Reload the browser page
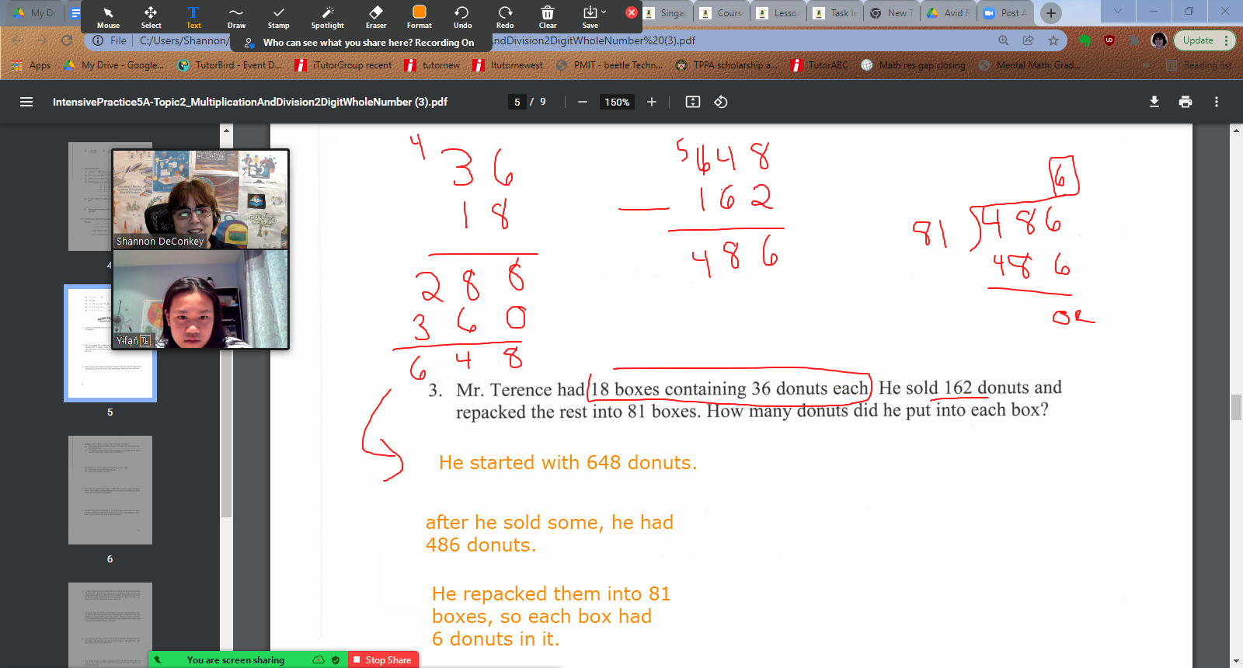 click(x=67, y=40)
